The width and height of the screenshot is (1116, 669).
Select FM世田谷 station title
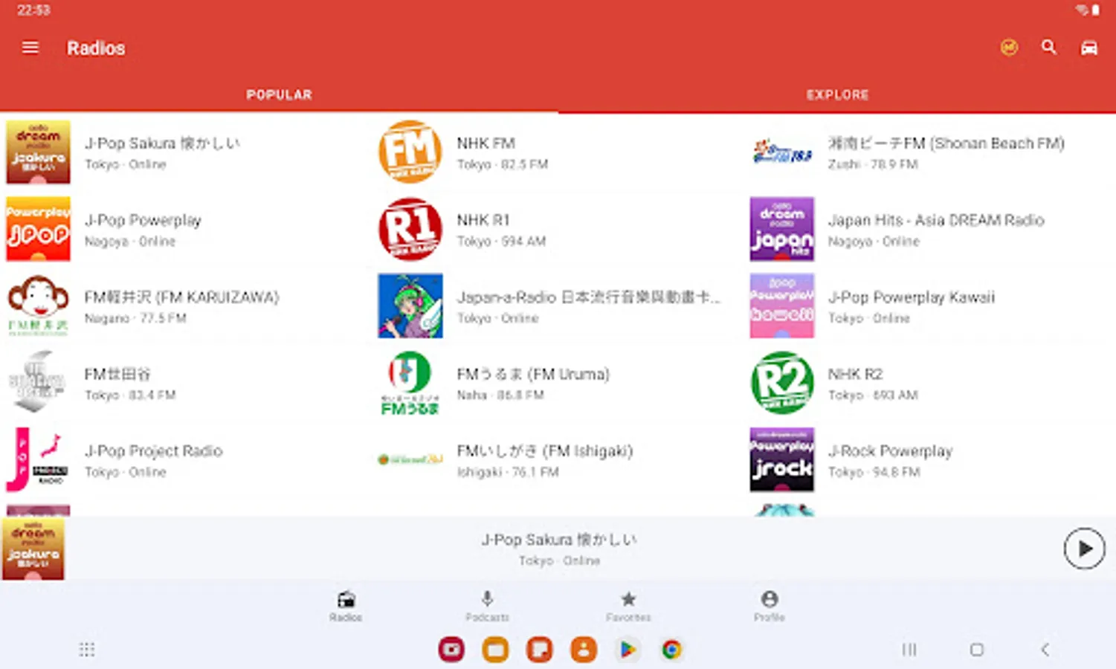click(117, 374)
